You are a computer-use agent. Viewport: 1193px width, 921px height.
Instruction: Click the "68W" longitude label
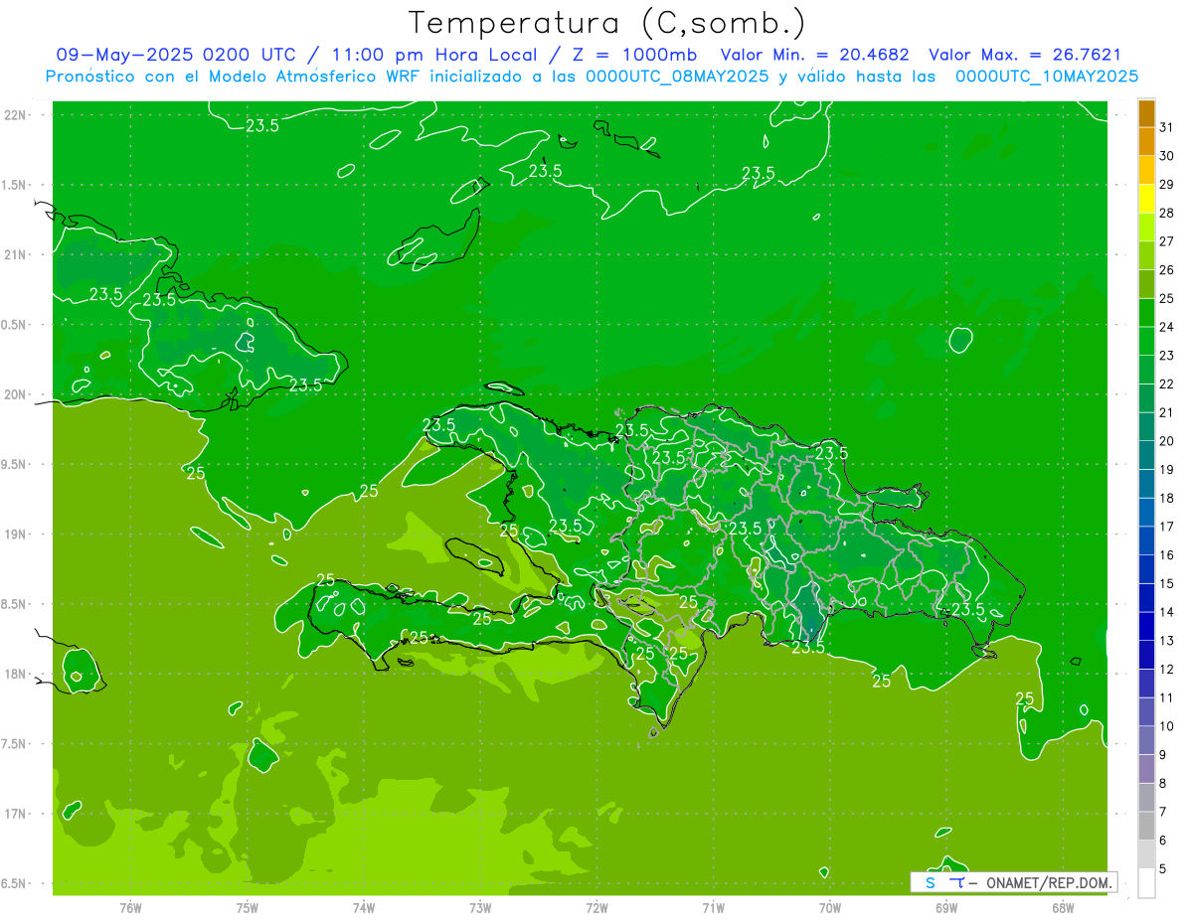click(x=1063, y=908)
